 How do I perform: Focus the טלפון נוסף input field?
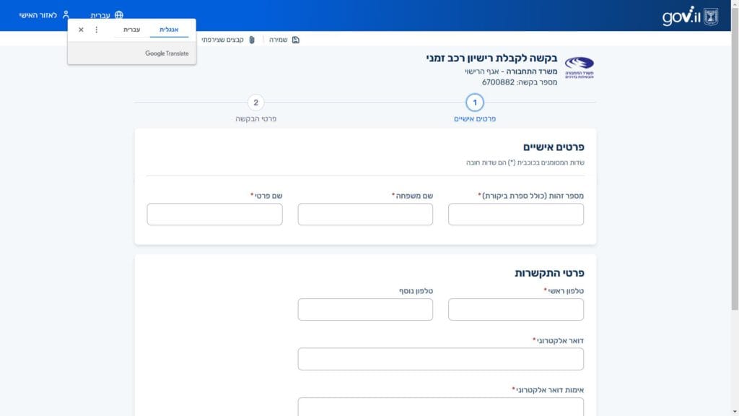(365, 310)
